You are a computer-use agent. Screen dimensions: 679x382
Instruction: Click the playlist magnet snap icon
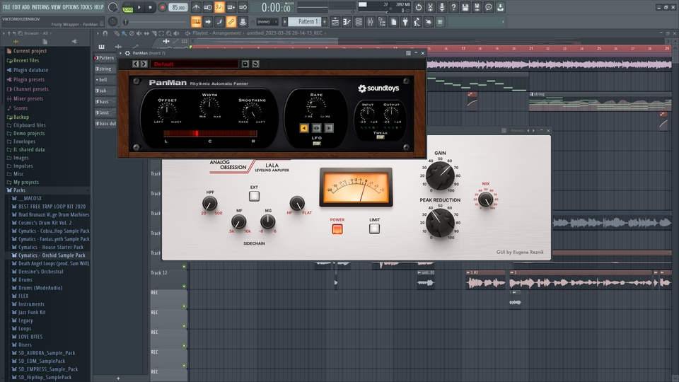[105, 33]
